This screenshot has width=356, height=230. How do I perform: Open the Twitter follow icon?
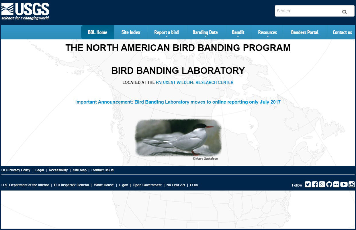pos(308,185)
